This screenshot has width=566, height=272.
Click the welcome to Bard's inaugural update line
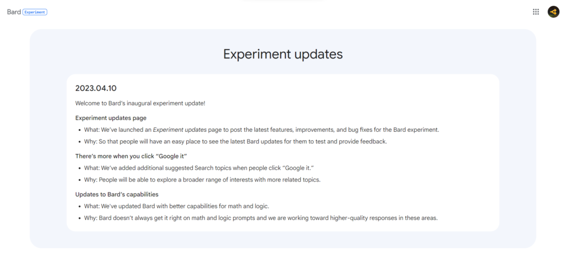(140, 103)
